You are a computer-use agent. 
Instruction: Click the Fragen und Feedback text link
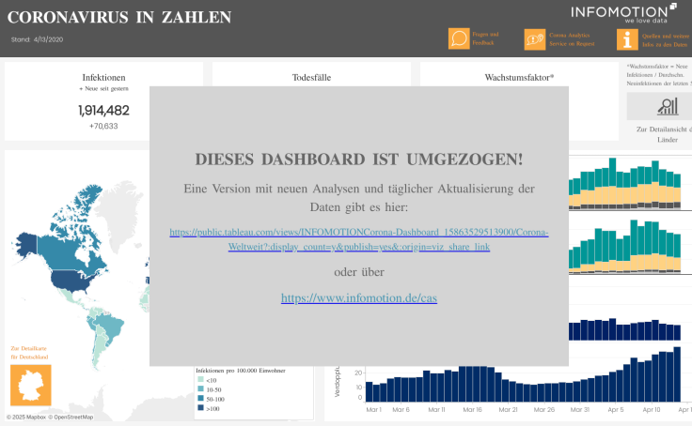pyautogui.click(x=485, y=38)
